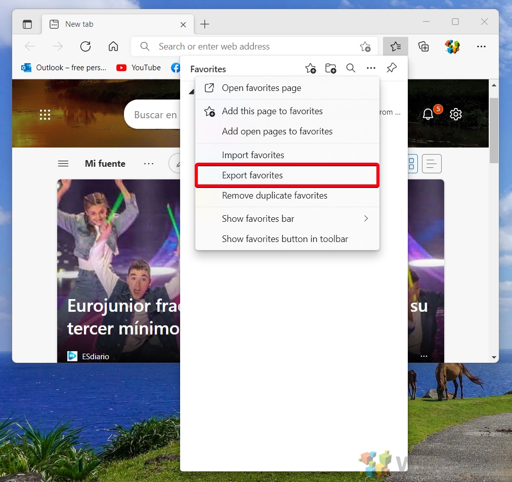Open the YouTube favorites bar link
512x482 pixels.
tap(139, 68)
